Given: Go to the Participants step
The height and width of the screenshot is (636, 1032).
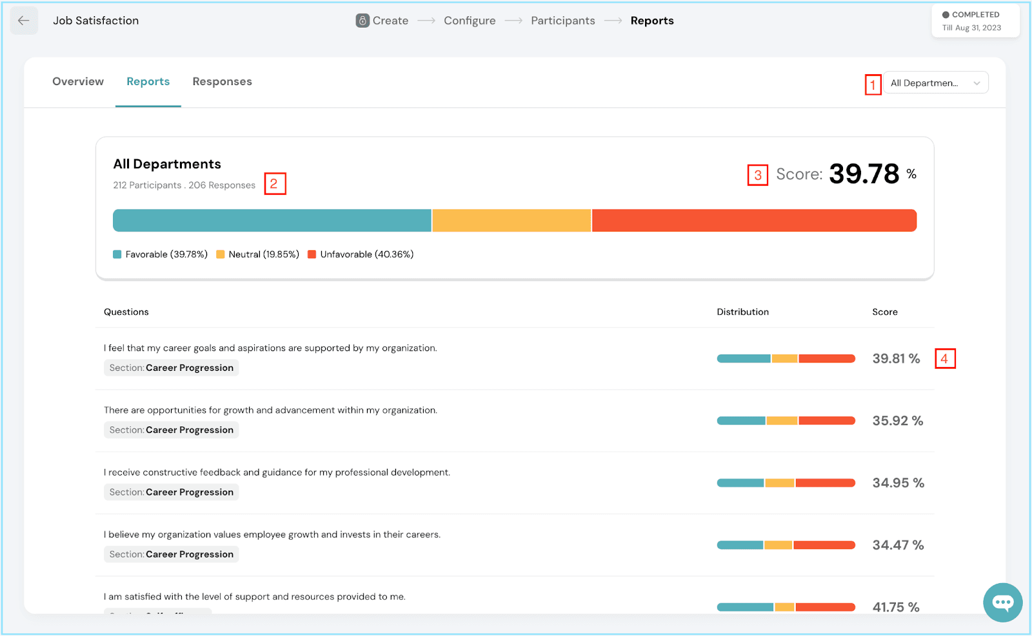Looking at the screenshot, I should [563, 21].
